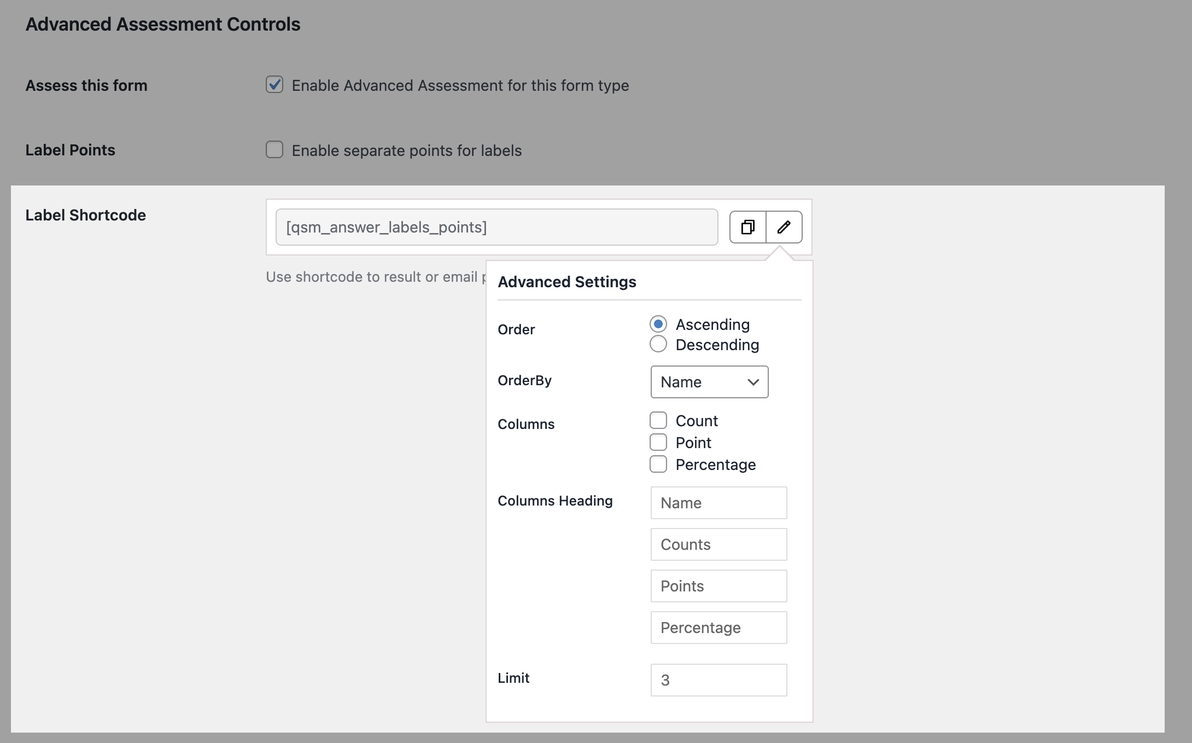Enable separate points for labels checkbox
Screen dimensions: 1192x743
pyautogui.click(x=274, y=149)
